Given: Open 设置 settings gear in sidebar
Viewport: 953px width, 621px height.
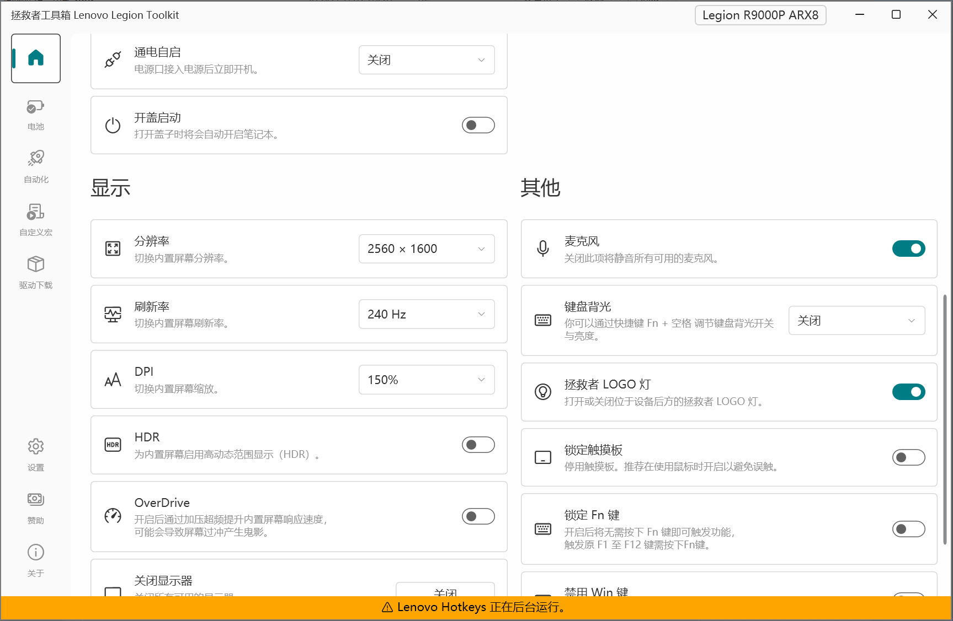Looking at the screenshot, I should click(36, 455).
